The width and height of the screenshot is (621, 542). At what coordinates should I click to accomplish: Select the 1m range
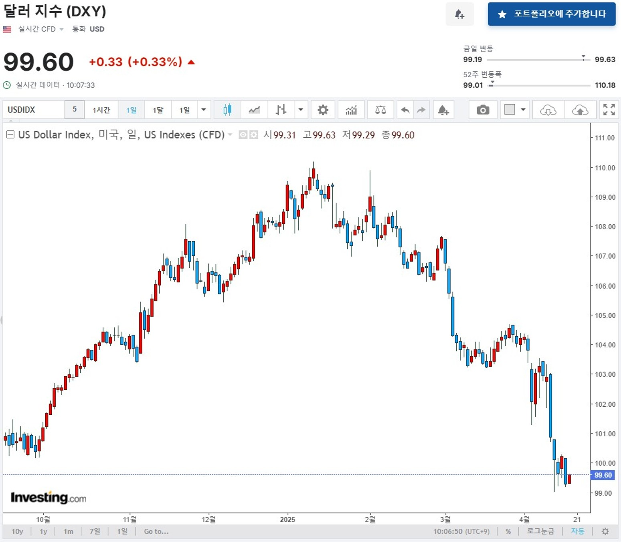69,531
